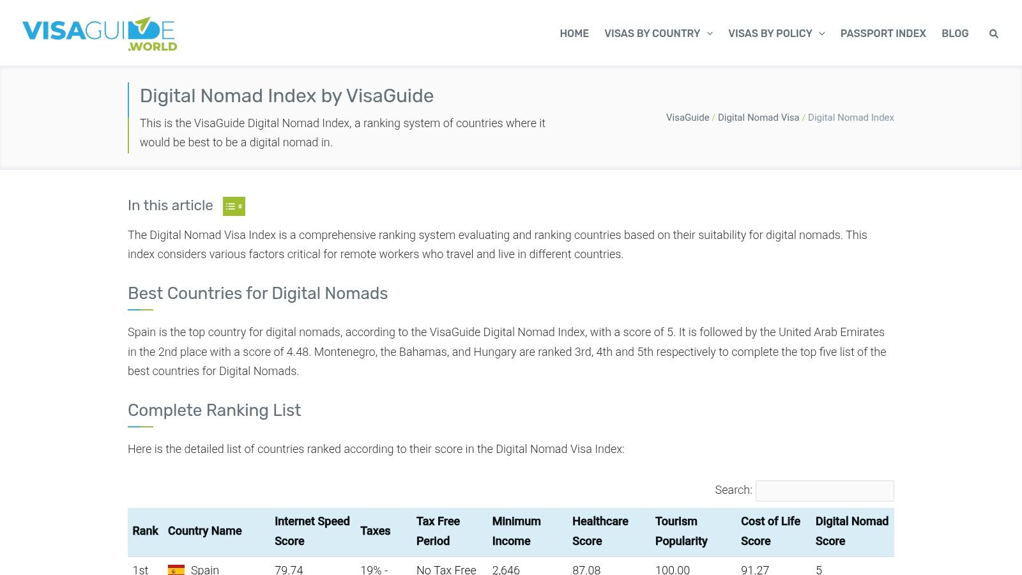Select HOME in the navigation menu
The image size is (1022, 575).
574,33
